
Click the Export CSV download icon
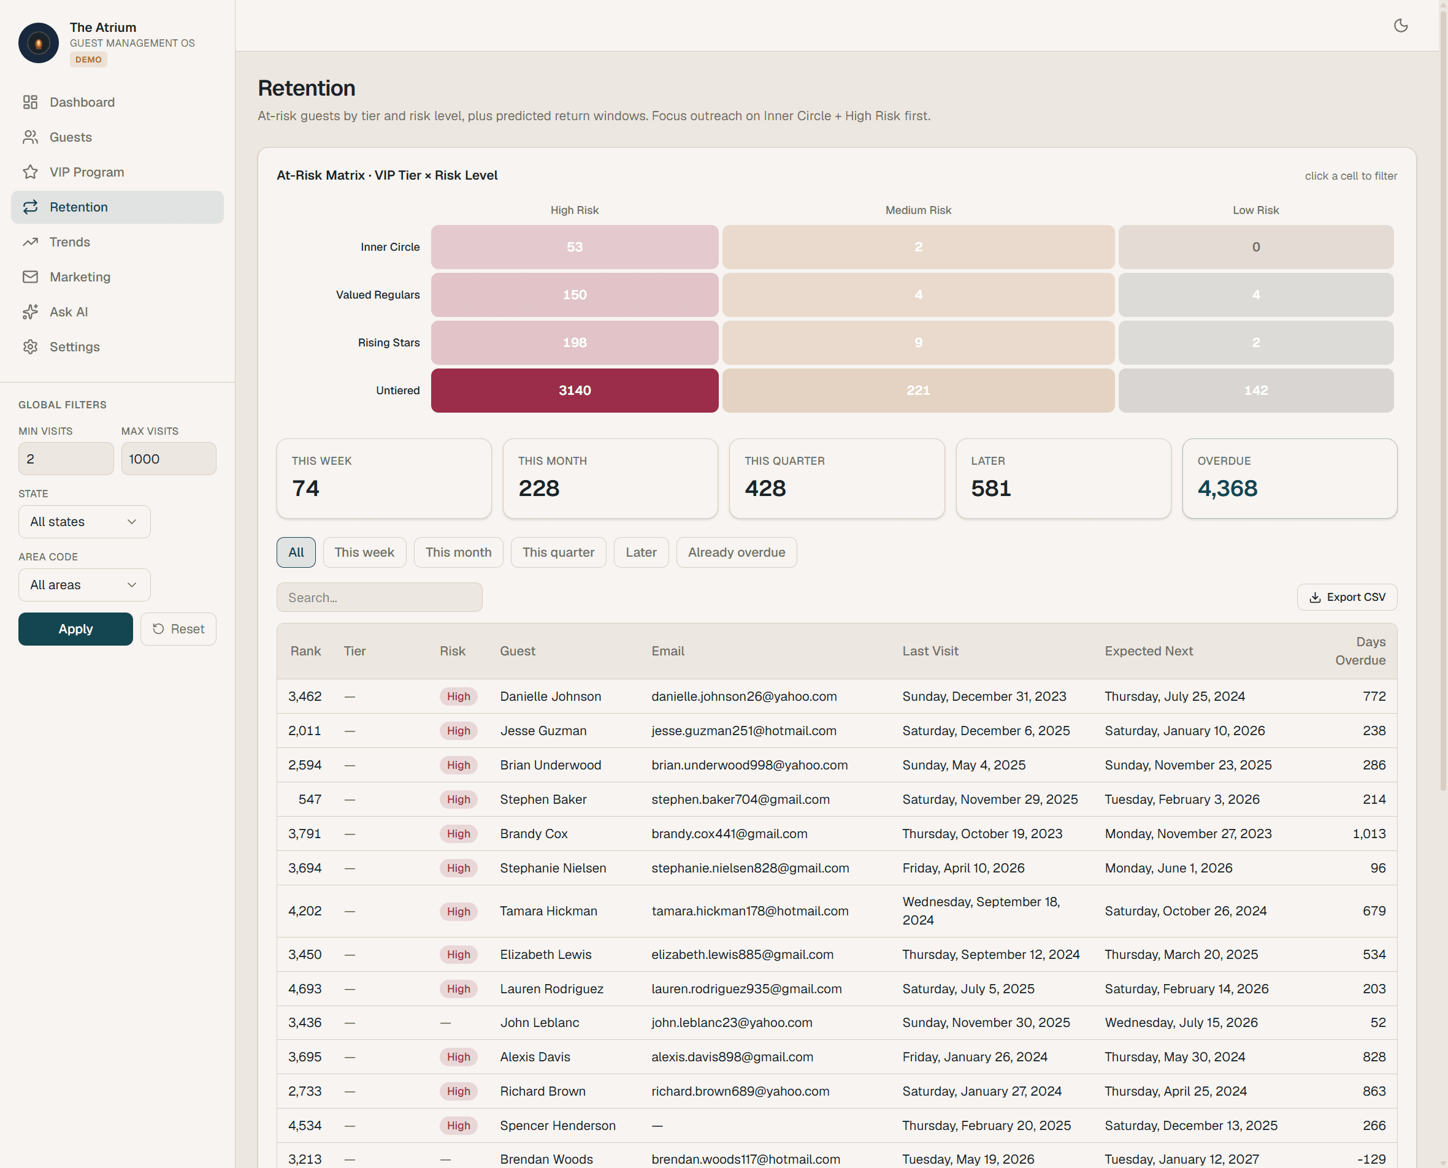(1315, 597)
